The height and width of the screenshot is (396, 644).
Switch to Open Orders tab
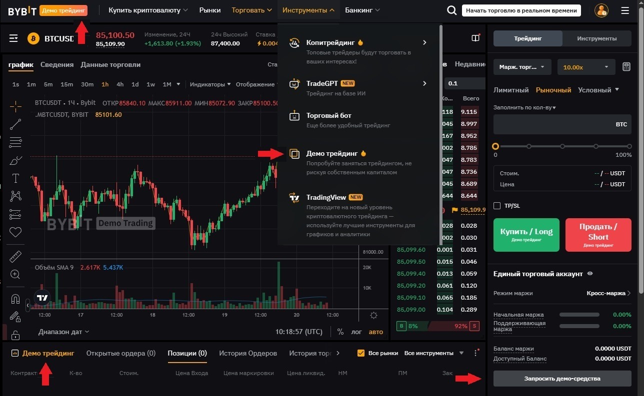[121, 353]
